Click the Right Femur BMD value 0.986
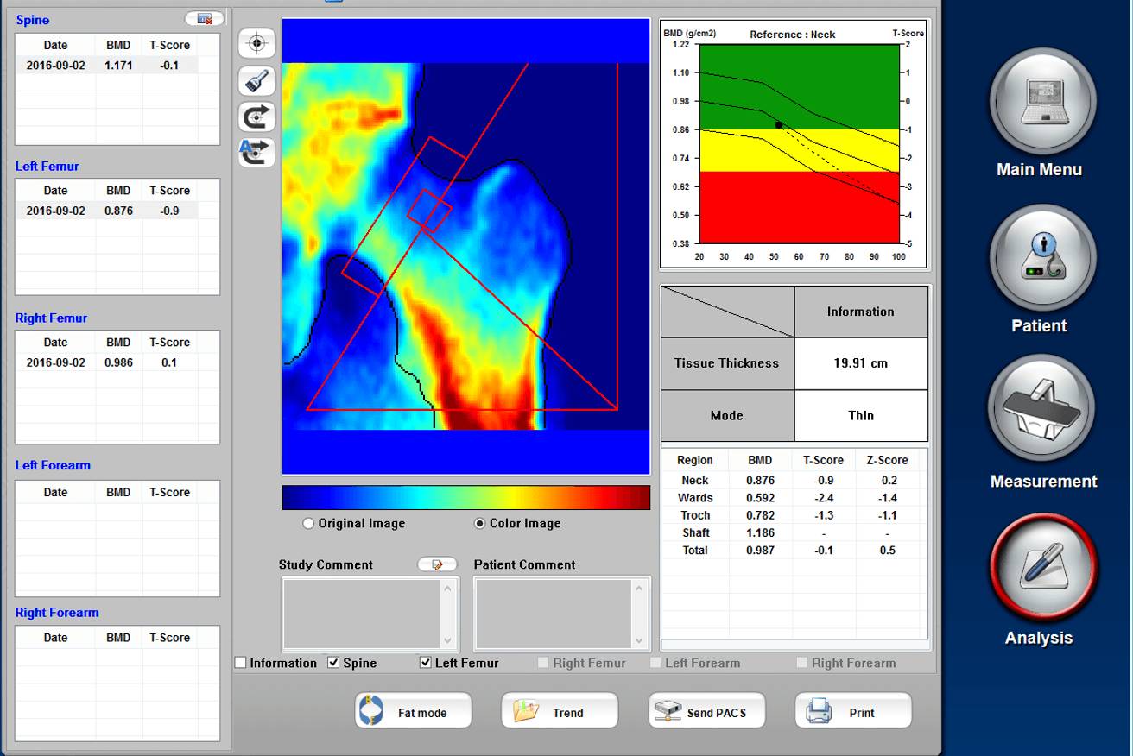This screenshot has width=1133, height=756. [119, 362]
